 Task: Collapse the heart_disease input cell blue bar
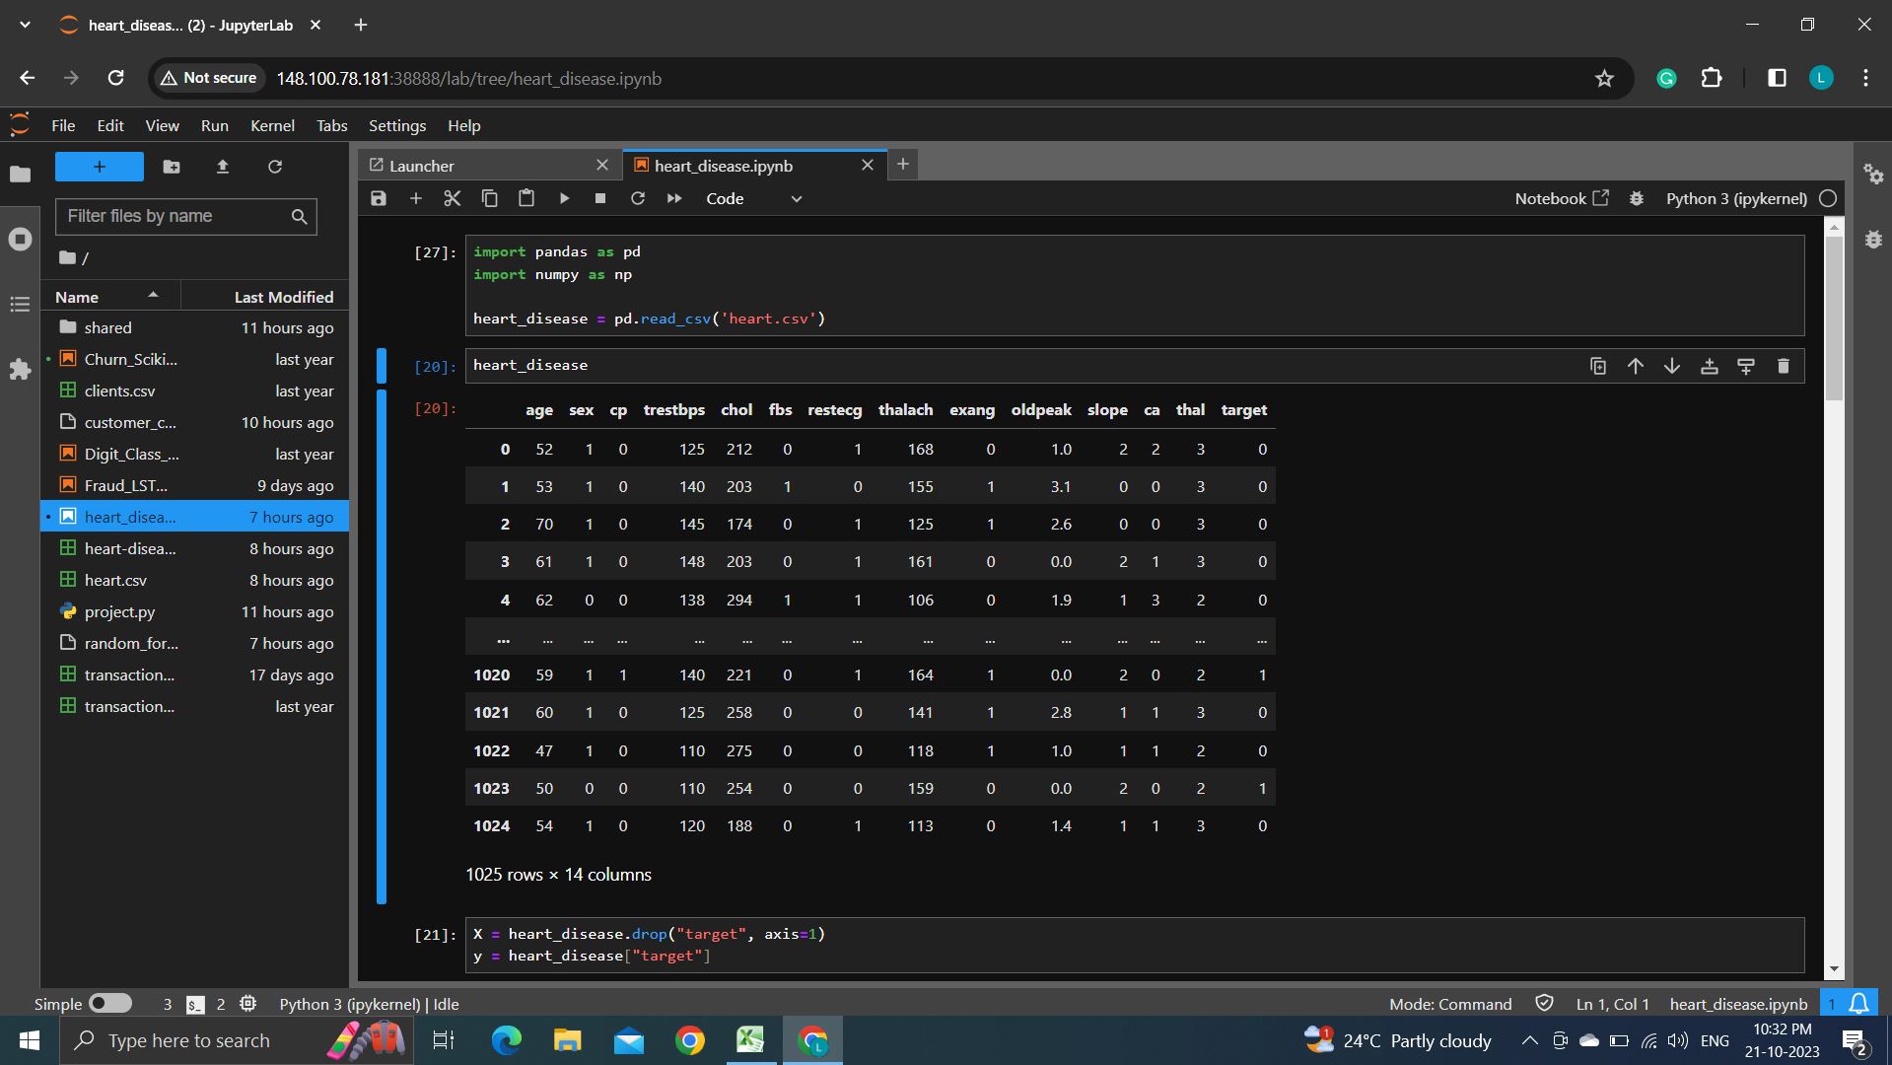(x=382, y=366)
